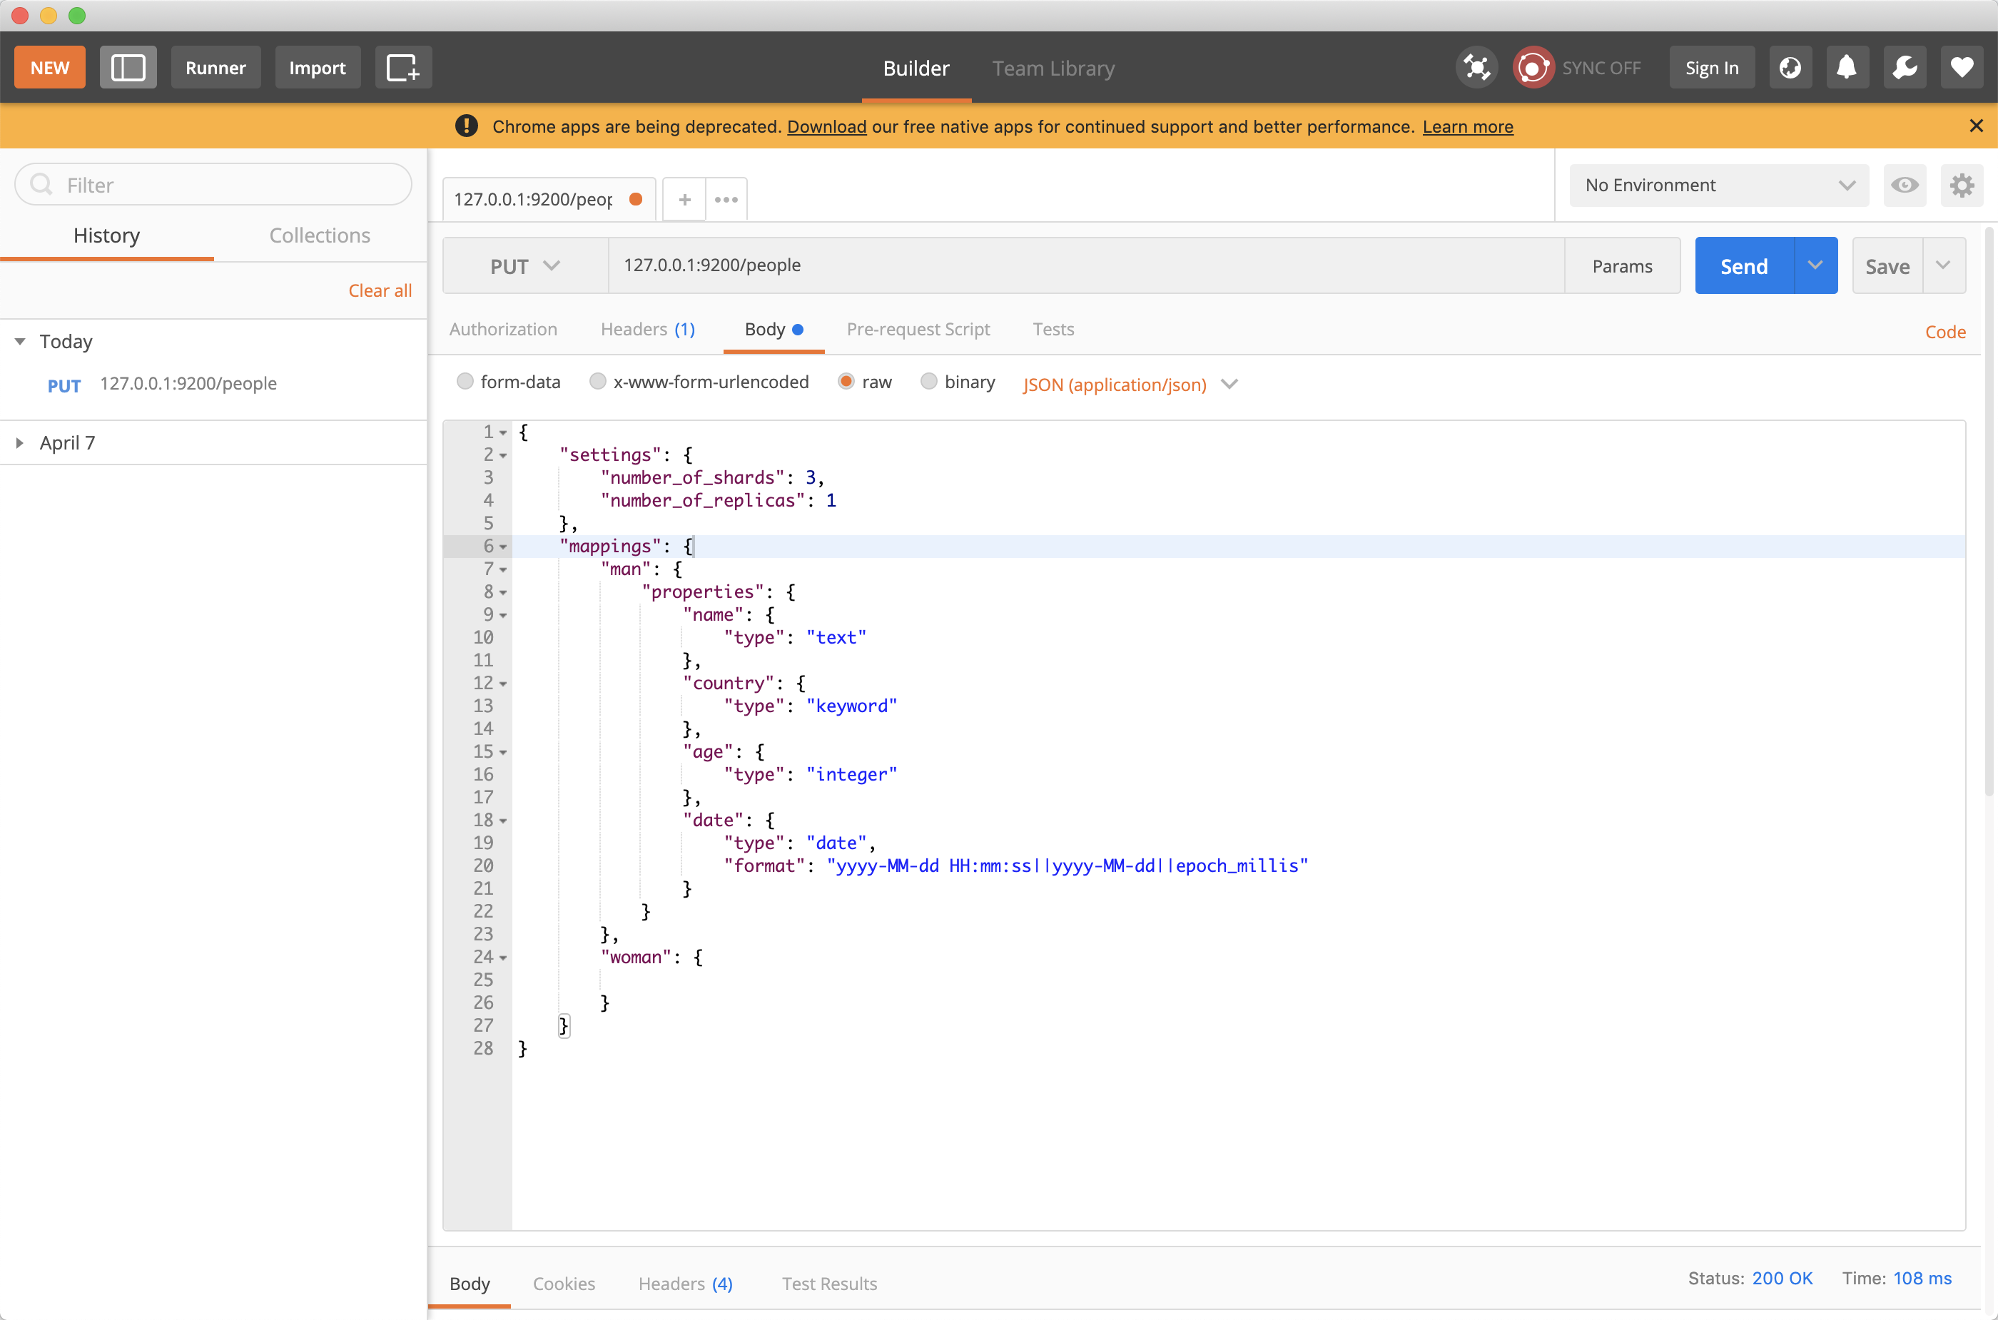Image resolution: width=1998 pixels, height=1320 pixels.
Task: Click the heart icon in header
Action: pos(1962,67)
